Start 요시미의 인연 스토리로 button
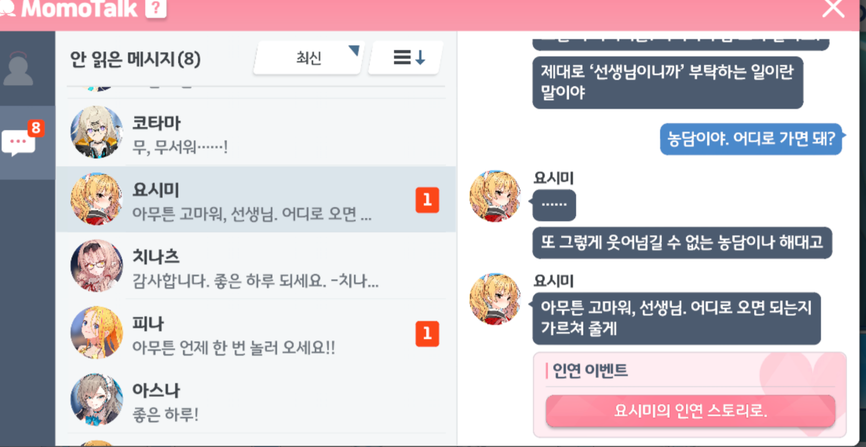866x447 pixels. (690, 411)
